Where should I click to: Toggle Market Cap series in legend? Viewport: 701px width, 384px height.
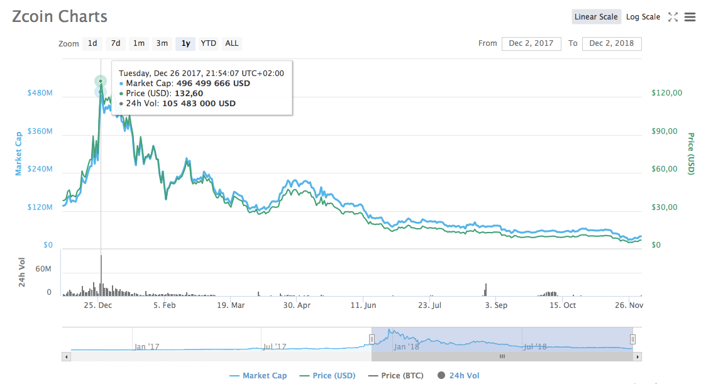258,375
